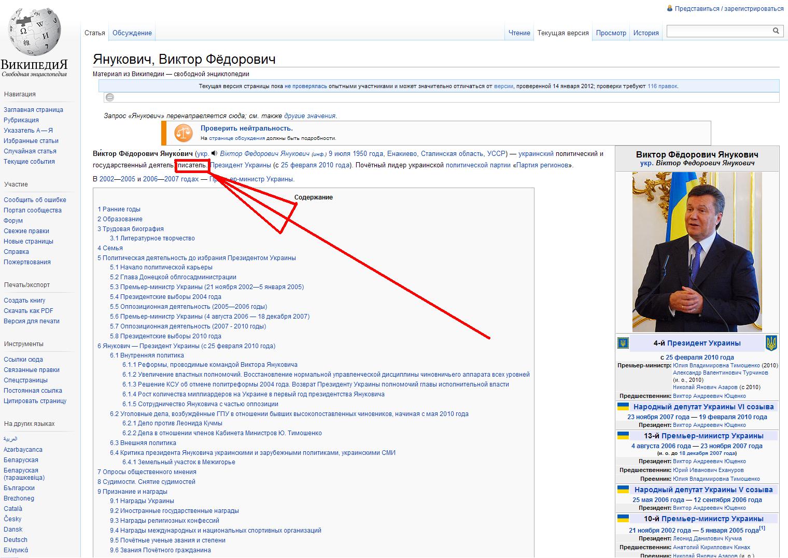Open the 'Юлия Владимировна Тимошенко' infobox link with (2010)

click(716, 365)
